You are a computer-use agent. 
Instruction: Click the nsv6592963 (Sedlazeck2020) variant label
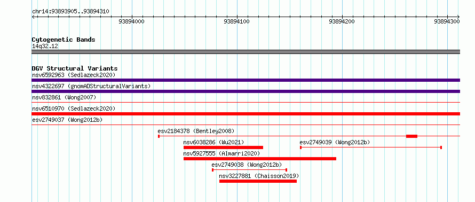[74, 75]
